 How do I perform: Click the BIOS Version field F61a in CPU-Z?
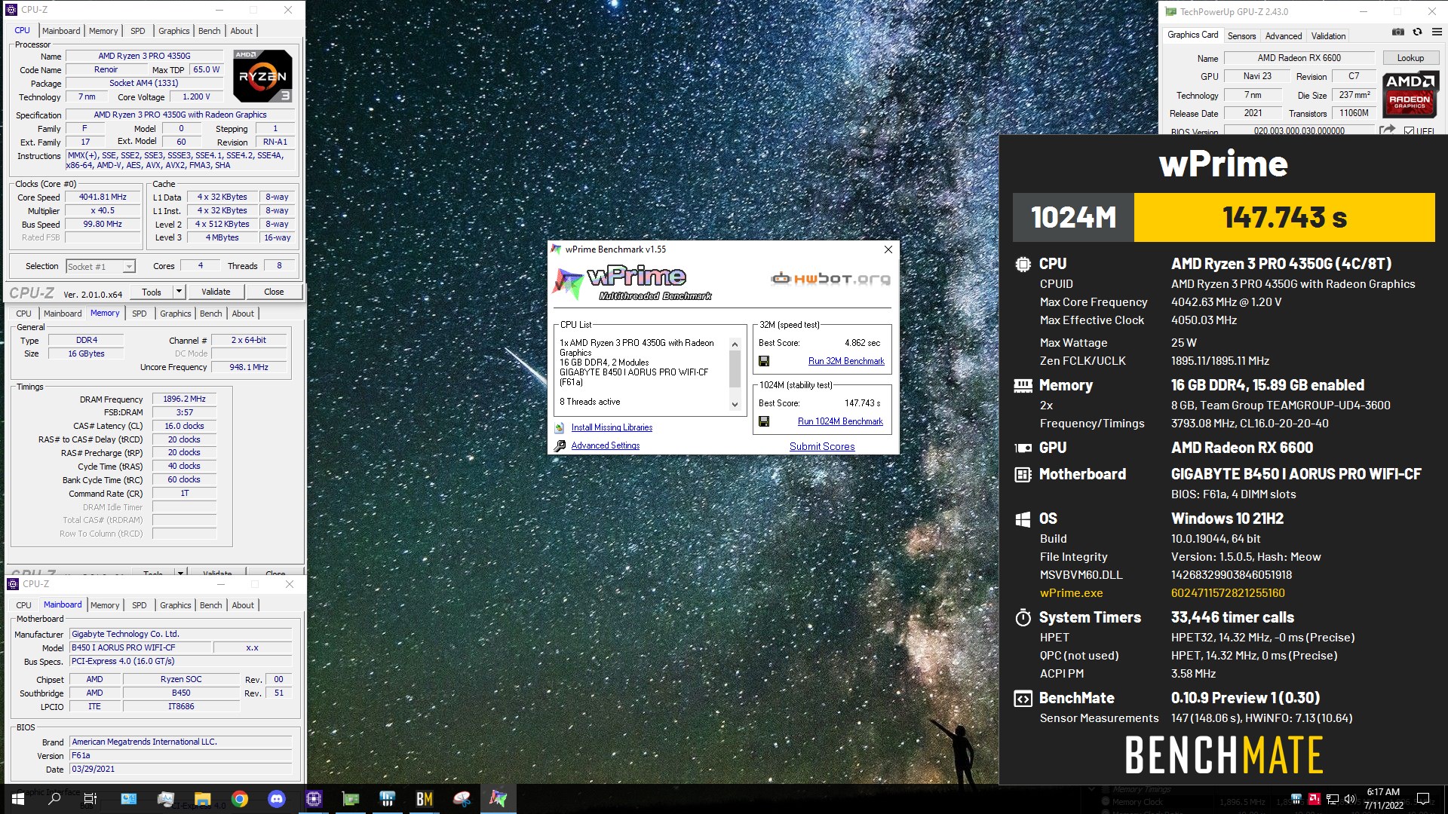pos(180,755)
